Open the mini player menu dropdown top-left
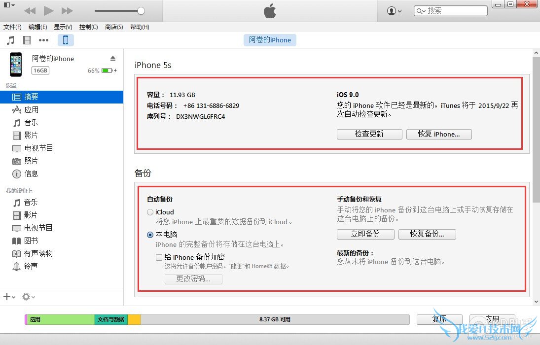Screen dimensions: 540x345 (9, 5)
